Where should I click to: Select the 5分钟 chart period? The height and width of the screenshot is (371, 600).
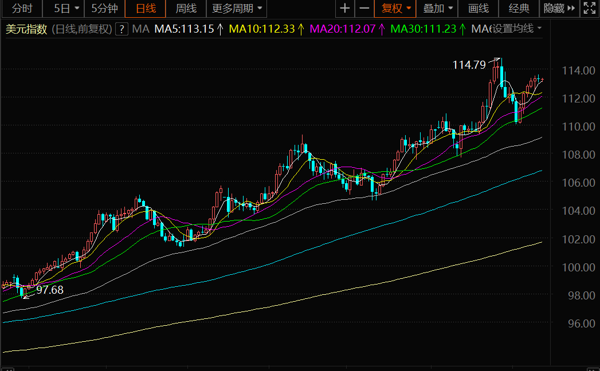click(x=104, y=9)
